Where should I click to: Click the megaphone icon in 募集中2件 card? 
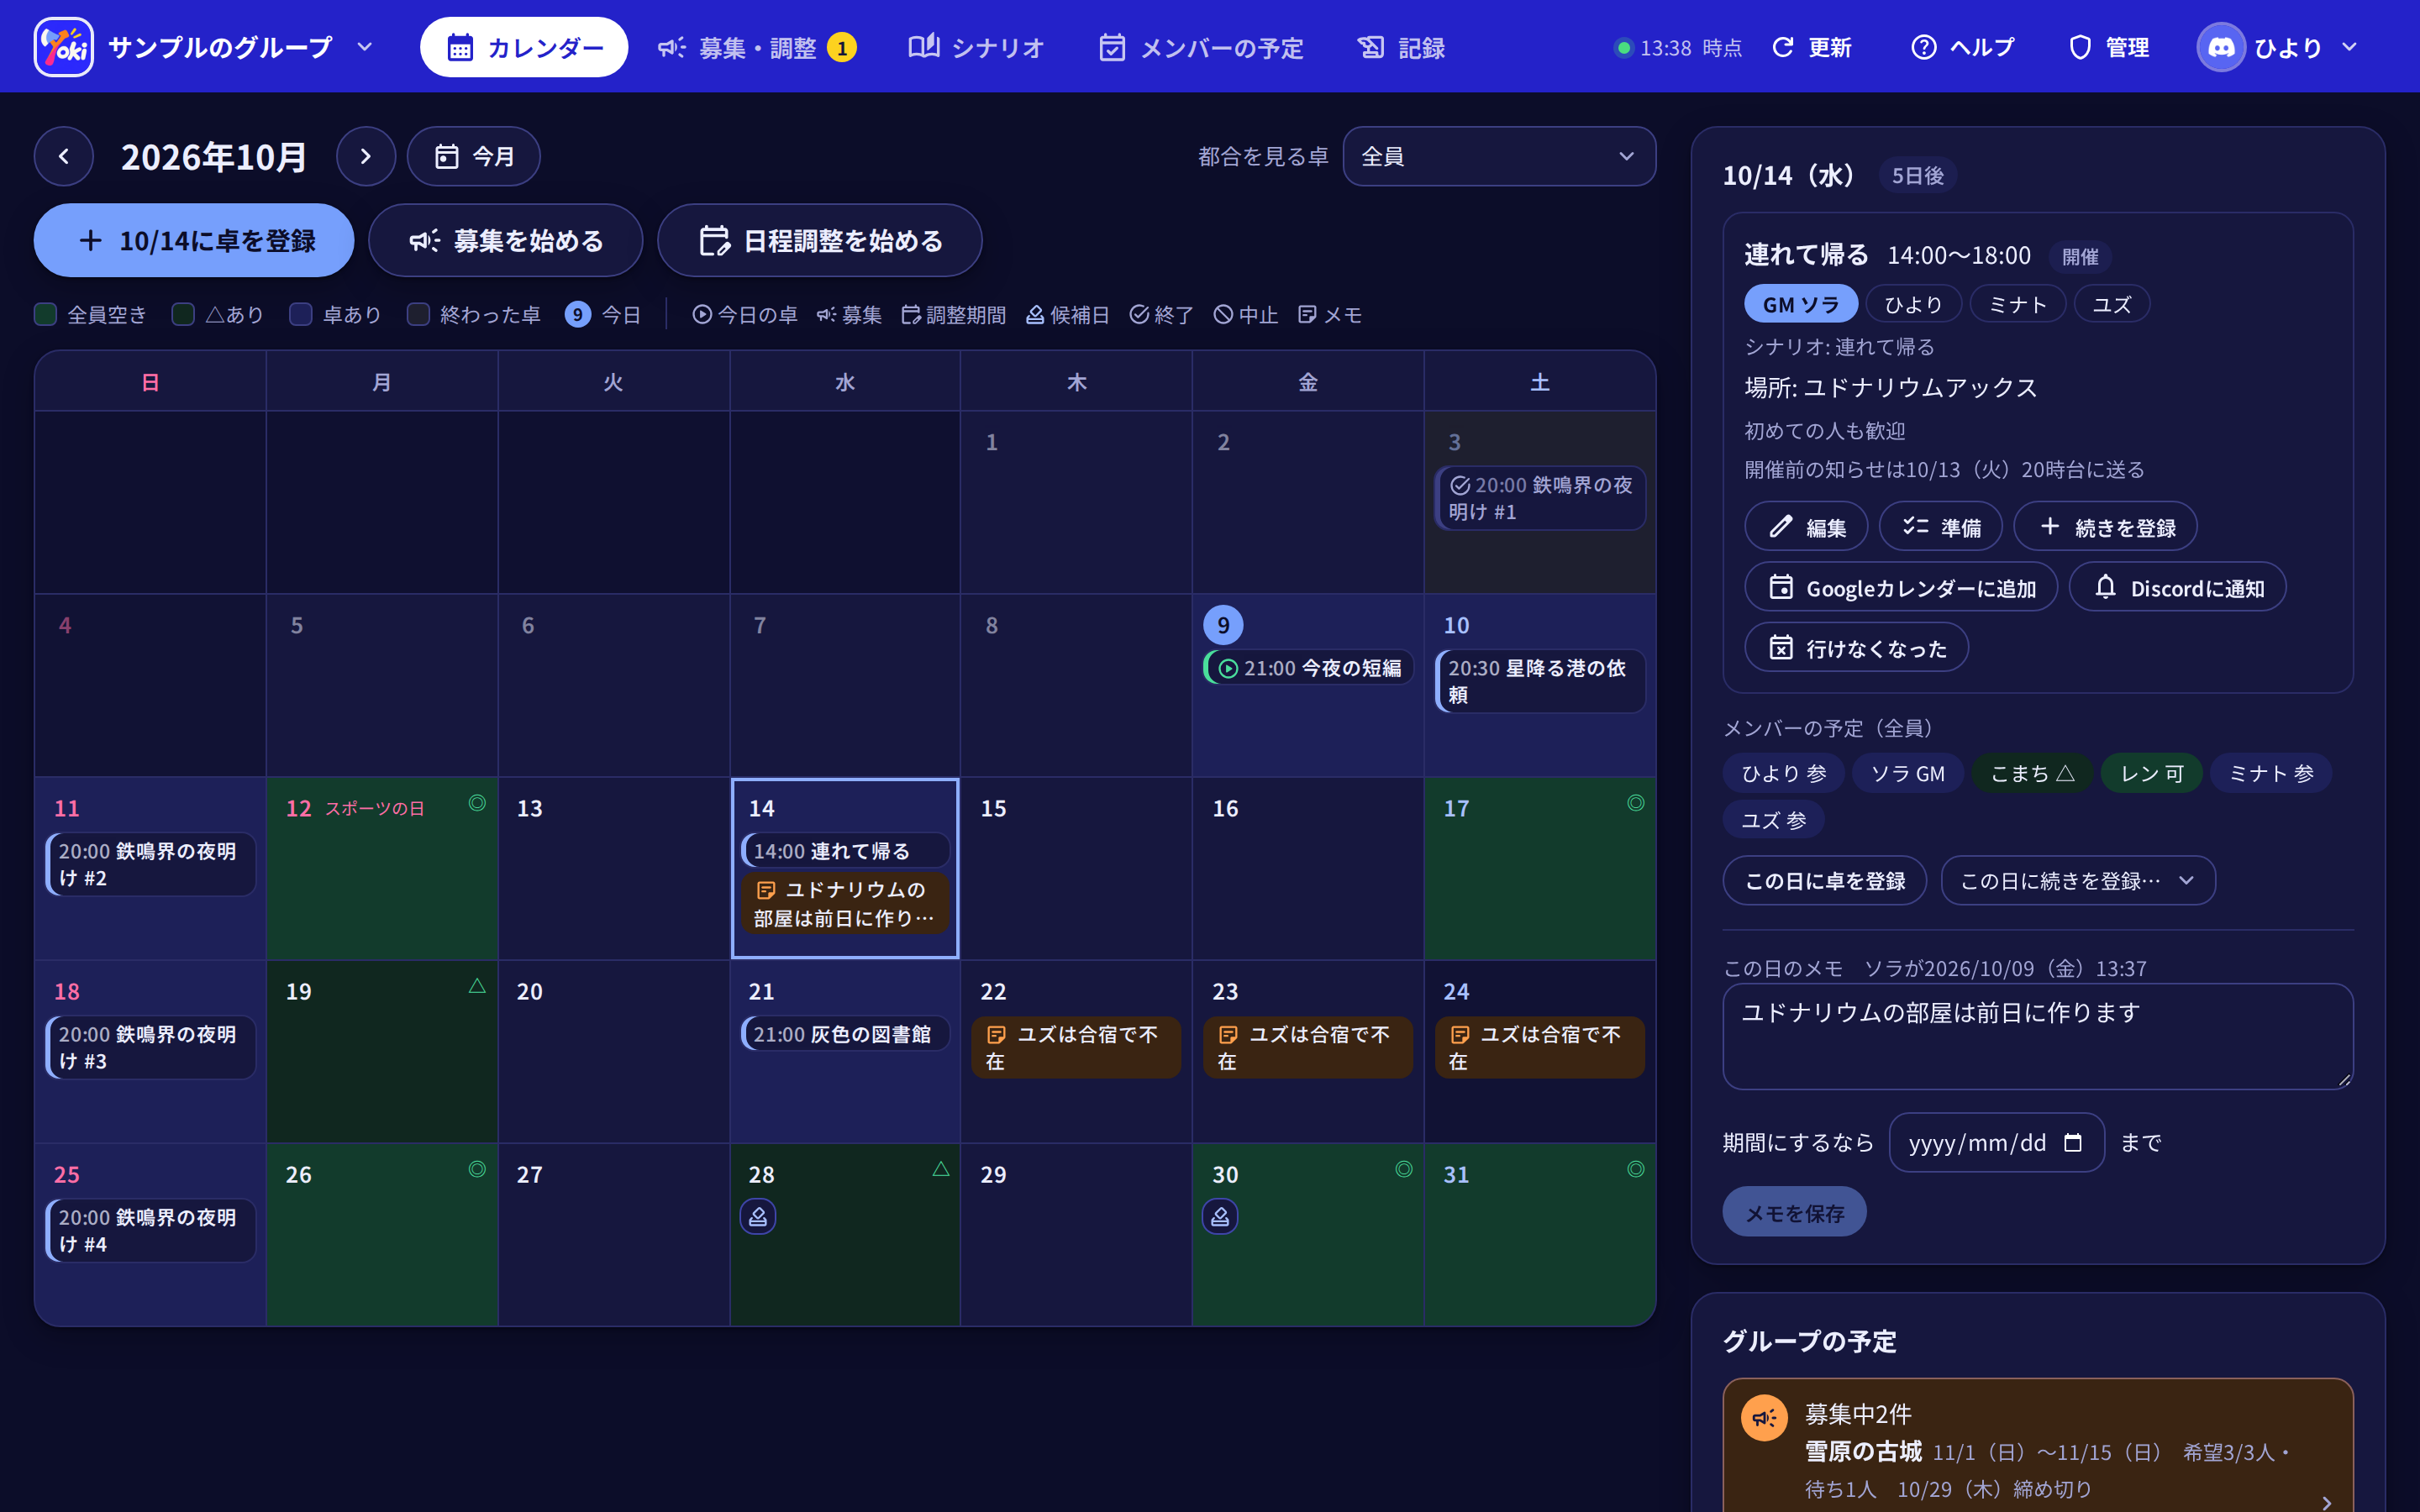tap(1765, 1418)
